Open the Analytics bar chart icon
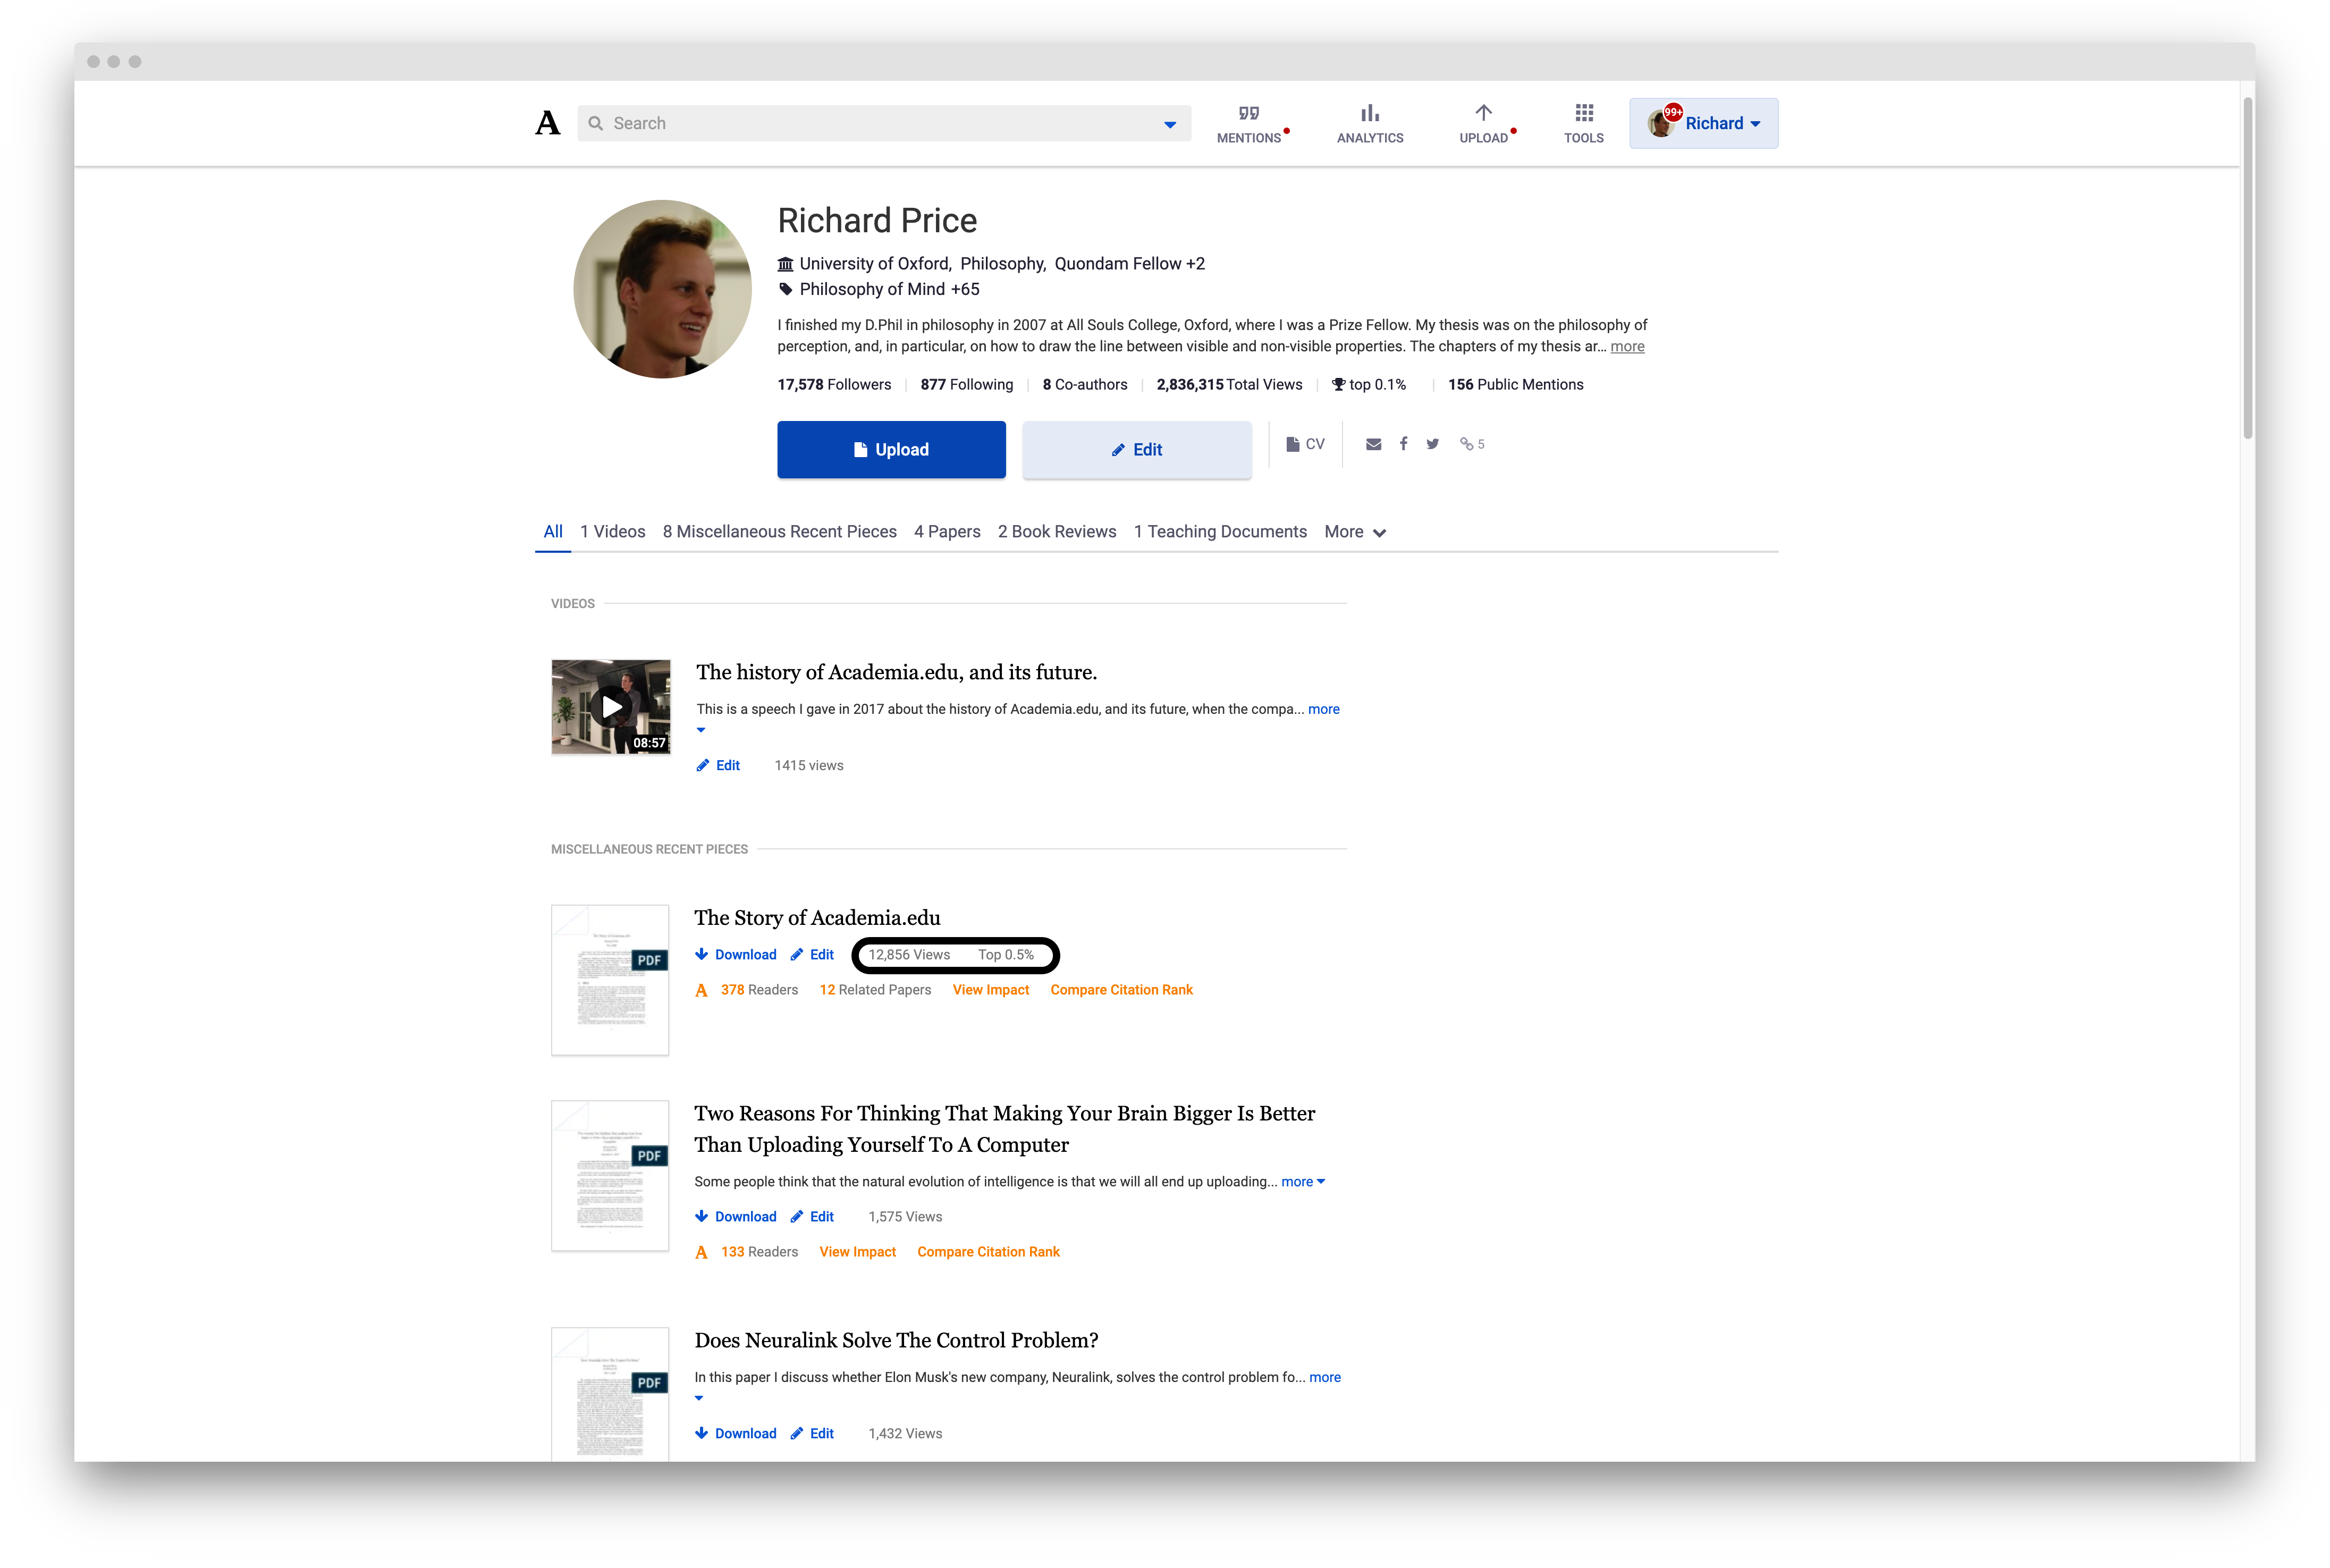Image resolution: width=2330 pixels, height=1568 pixels. coord(1369,114)
